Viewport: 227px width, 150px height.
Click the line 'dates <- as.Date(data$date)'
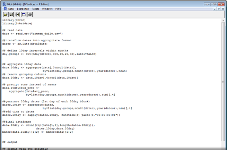click(x=25, y=44)
